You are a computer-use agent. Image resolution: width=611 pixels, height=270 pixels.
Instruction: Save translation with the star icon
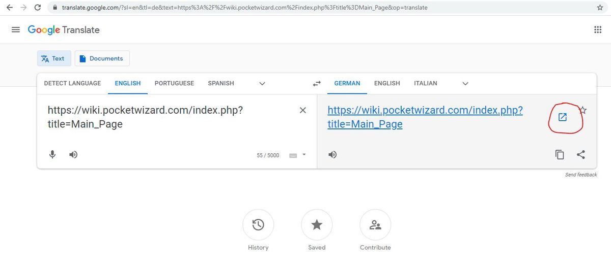584,110
